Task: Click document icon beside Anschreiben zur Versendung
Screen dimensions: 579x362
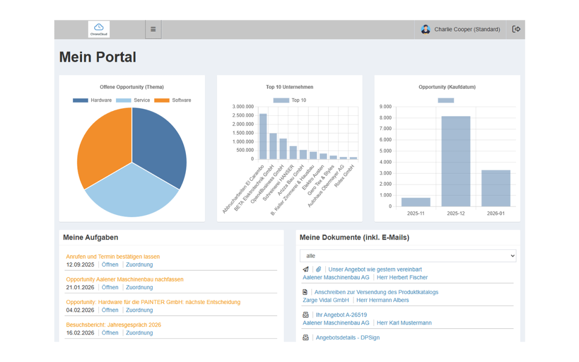Action: click(x=305, y=292)
